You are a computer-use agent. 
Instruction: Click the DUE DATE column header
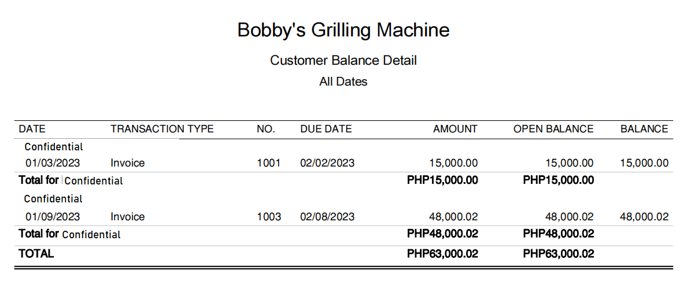326,129
